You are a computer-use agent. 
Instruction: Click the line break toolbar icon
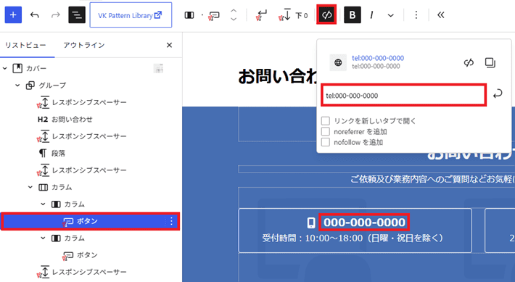click(261, 15)
